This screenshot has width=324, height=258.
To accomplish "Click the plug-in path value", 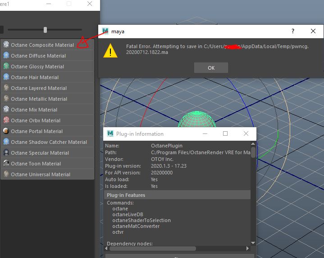I will pos(201,152).
